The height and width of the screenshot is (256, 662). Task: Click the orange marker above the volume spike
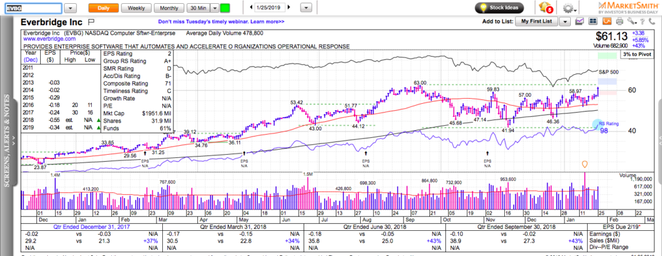[x=584, y=164]
